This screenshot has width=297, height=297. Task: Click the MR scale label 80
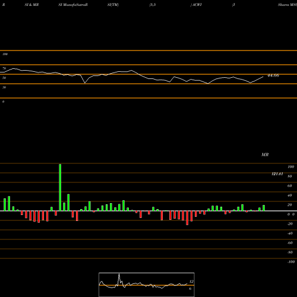290,176
